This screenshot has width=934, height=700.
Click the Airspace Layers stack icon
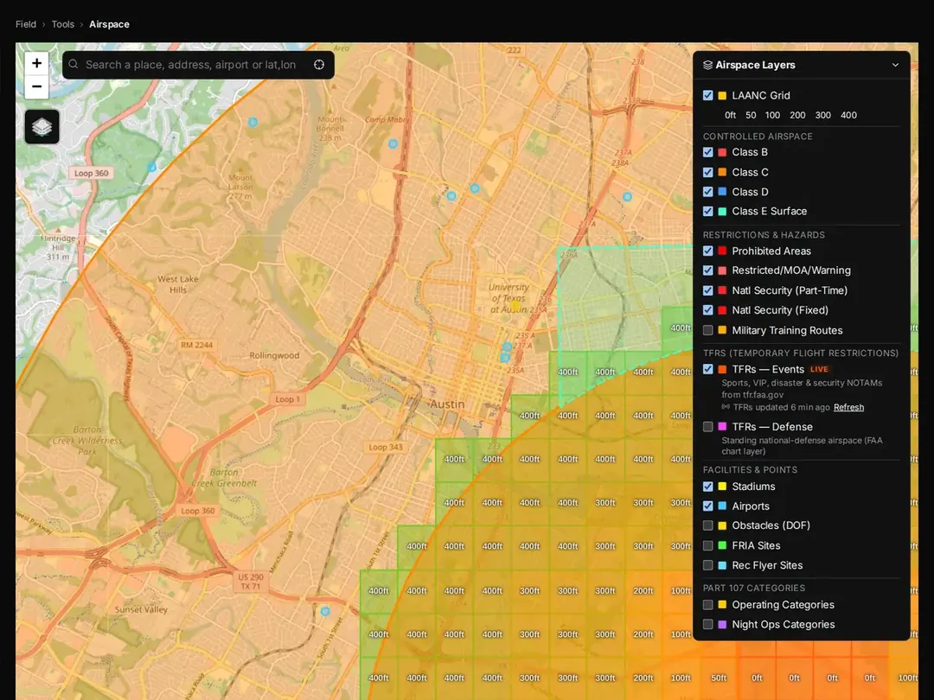point(707,65)
